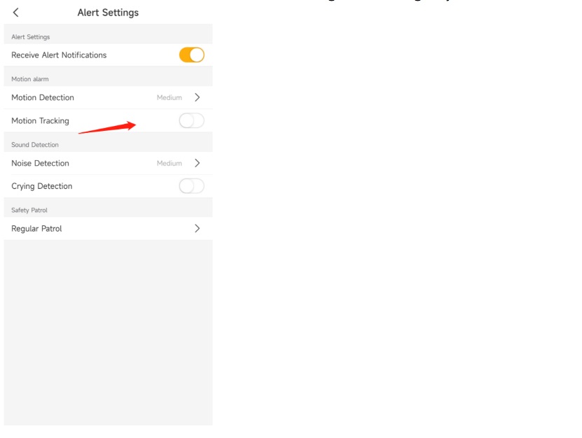Select the Noise Detection row label

pyautogui.click(x=40, y=163)
